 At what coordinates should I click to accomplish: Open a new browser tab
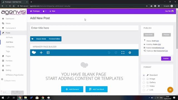point(31,2)
